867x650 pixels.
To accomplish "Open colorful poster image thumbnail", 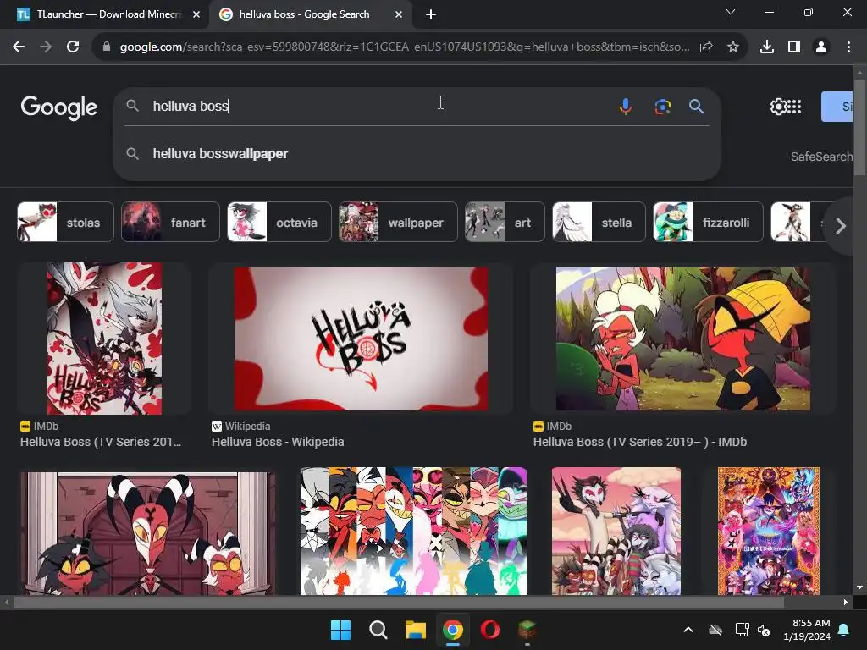I will coord(769,532).
